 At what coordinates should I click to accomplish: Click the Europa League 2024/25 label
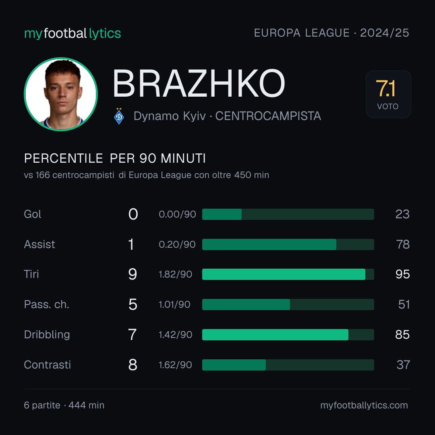pyautogui.click(x=331, y=33)
